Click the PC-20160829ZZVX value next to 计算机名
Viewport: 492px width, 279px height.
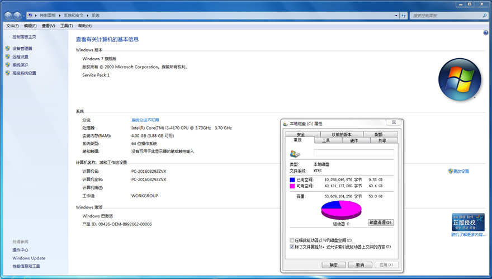[149, 171]
